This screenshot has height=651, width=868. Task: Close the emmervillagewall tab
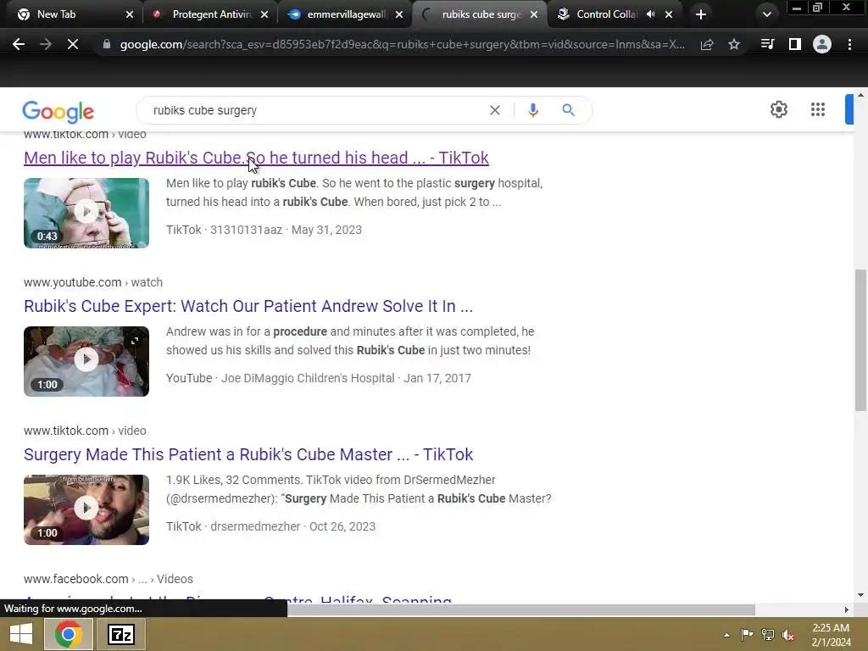(x=399, y=14)
